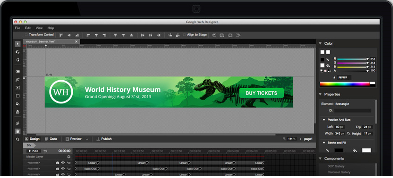Open the Help menu
This screenshot has height=178, width=393.
coord(51,28)
